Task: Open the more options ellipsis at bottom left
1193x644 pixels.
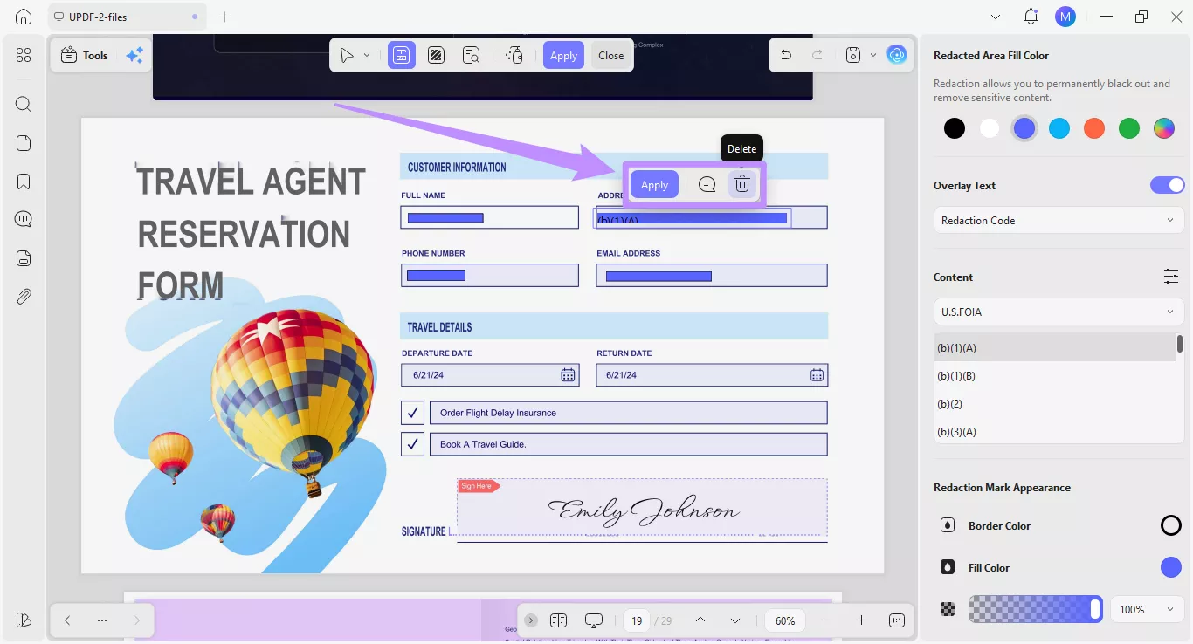Action: (x=102, y=620)
